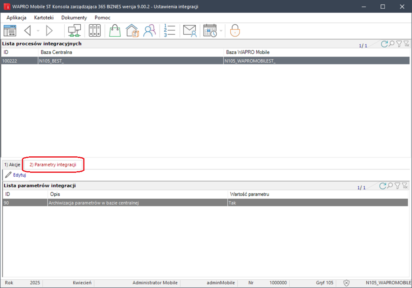412x288 pixels.
Task: Expand the dropdown arrow beside the calendar icon
Action: (221, 31)
